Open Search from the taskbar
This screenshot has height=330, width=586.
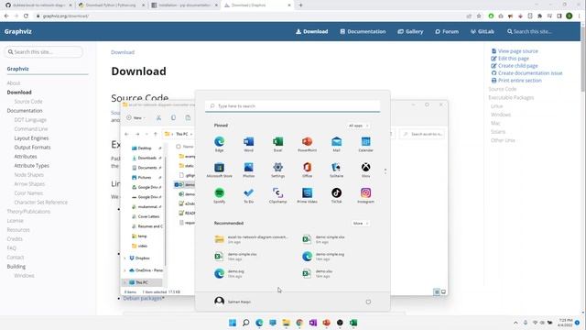[246, 323]
